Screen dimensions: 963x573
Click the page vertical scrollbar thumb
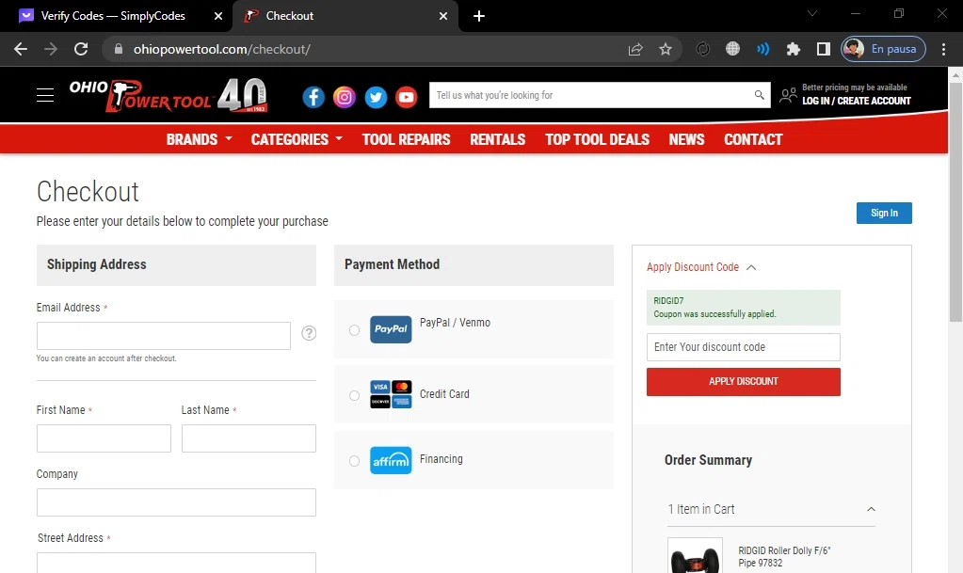tap(955, 202)
